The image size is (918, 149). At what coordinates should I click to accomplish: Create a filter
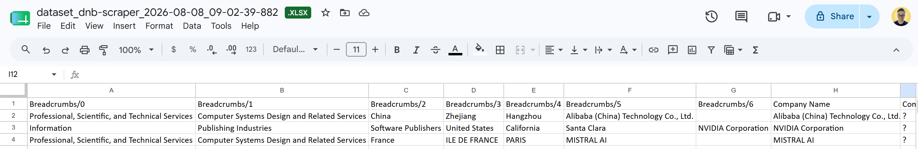pos(711,50)
